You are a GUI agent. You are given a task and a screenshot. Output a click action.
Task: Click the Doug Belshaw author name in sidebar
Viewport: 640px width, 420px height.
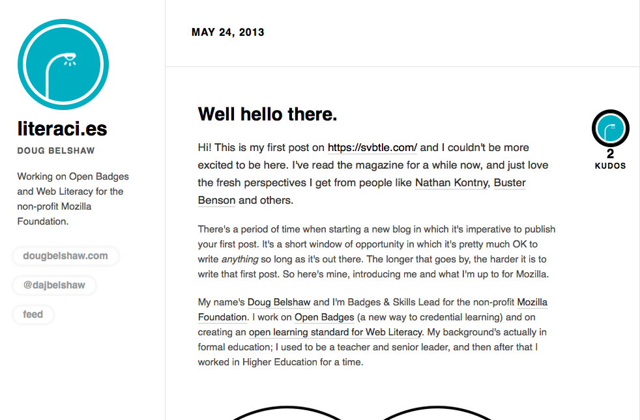56,151
